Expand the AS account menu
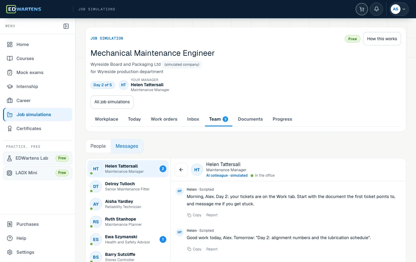The width and height of the screenshot is (416, 262). pyautogui.click(x=399, y=9)
